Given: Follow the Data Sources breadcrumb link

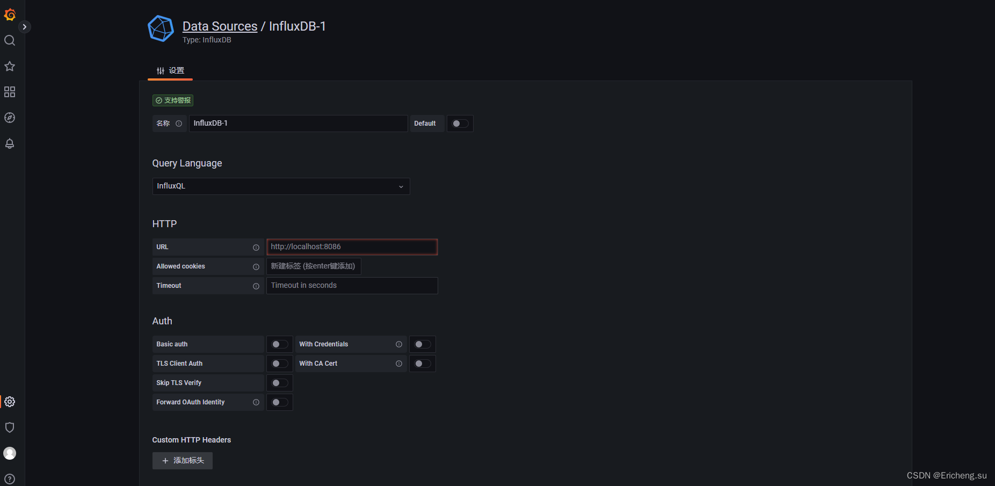Looking at the screenshot, I should click(x=220, y=26).
